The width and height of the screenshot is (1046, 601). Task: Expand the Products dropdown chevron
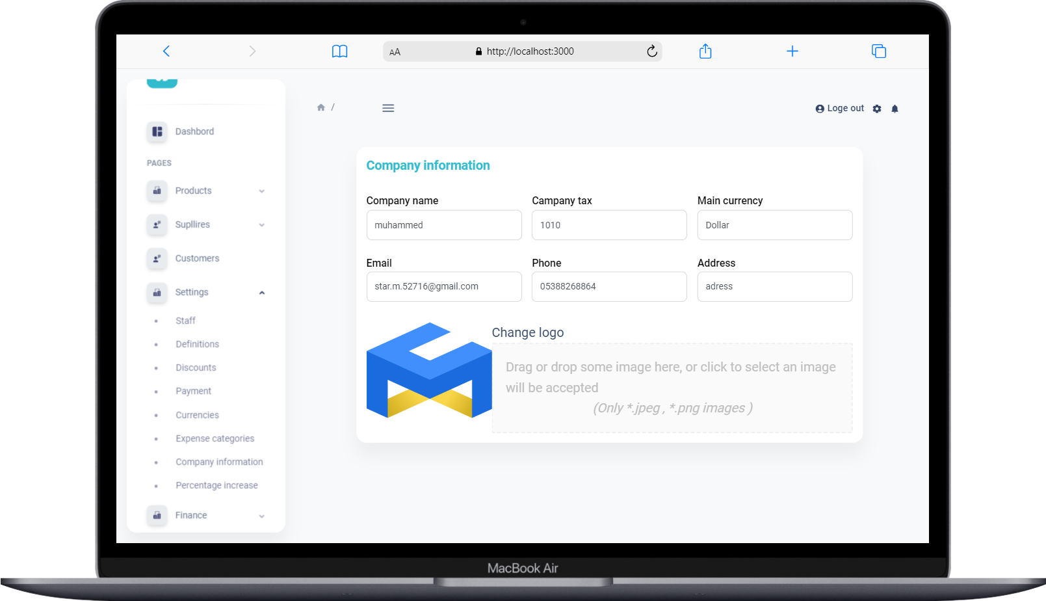coord(262,191)
